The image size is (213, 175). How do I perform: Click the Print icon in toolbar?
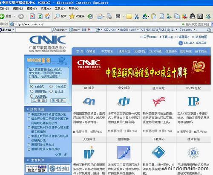coord(109,16)
